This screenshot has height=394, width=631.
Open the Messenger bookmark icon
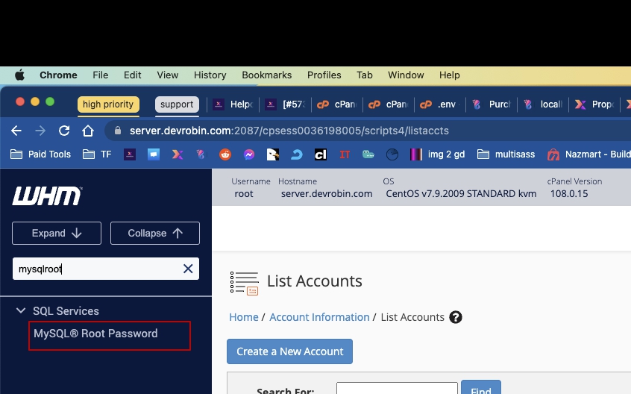(x=249, y=154)
